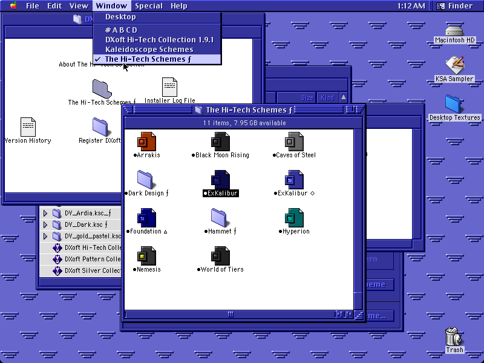This screenshot has width=484, height=363.
Task: Choose DXoft Hi-Tech Collection 1.9.1 from Window menu
Action: tap(157, 40)
